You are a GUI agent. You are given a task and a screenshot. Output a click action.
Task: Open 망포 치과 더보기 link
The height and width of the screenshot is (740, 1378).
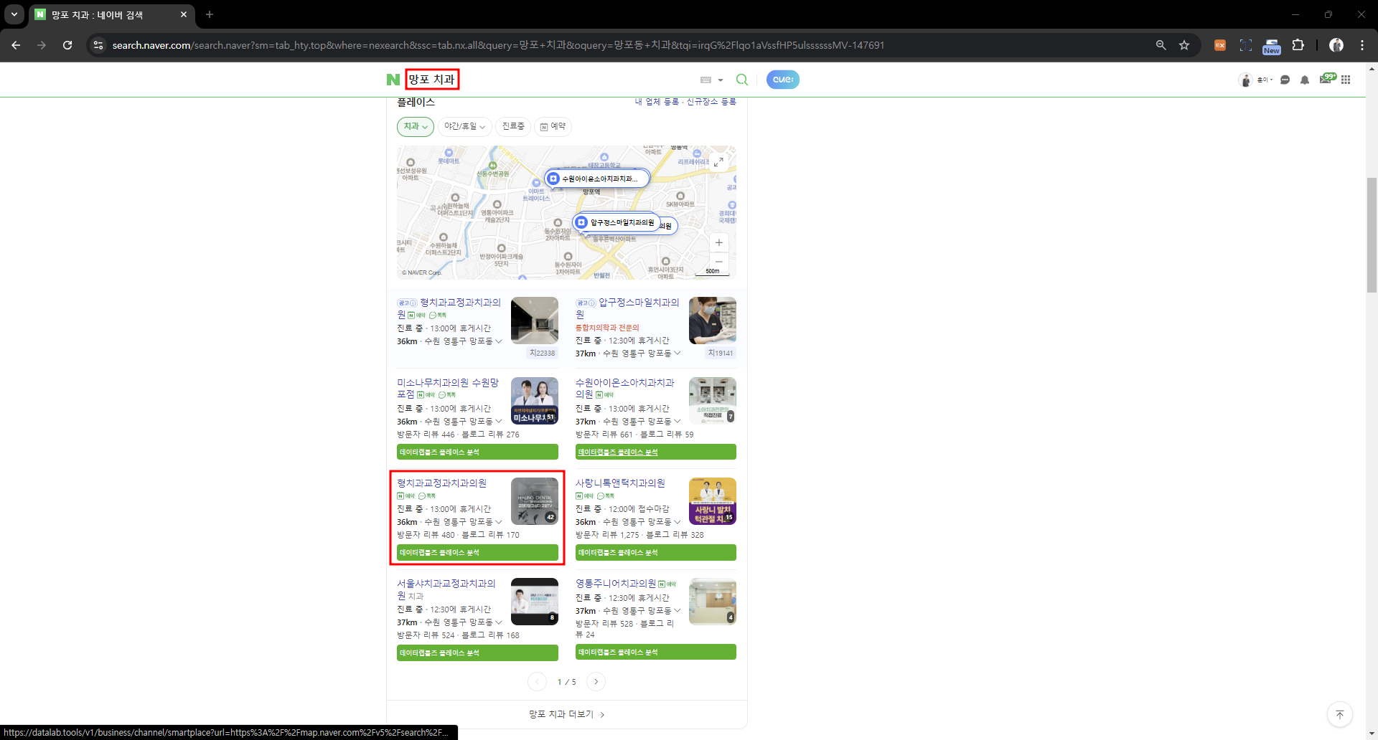566,714
